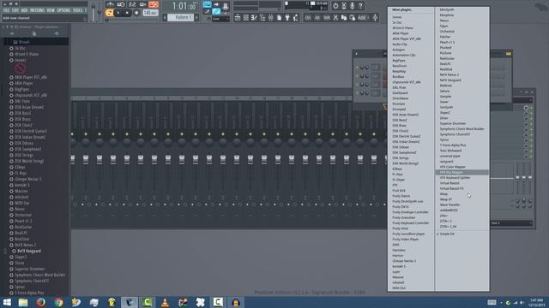Click the plug-shaped plugin picker icon
Screen dimensions: 549x308
coord(287,17)
